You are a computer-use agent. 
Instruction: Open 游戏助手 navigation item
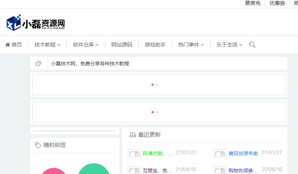click(155, 45)
